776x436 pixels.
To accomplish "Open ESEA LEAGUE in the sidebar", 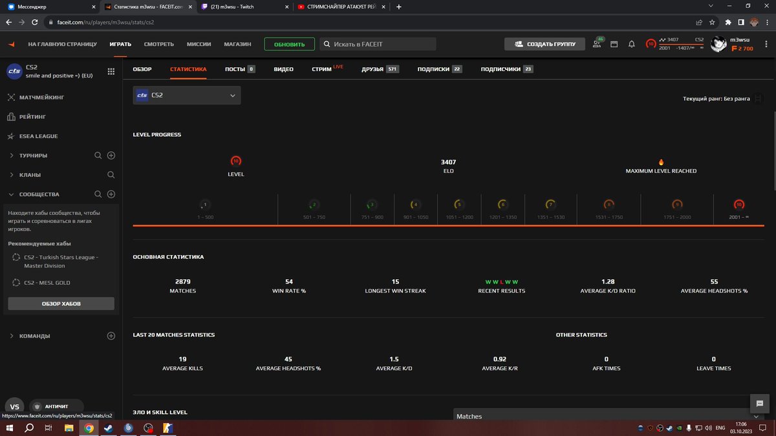I will (38, 136).
